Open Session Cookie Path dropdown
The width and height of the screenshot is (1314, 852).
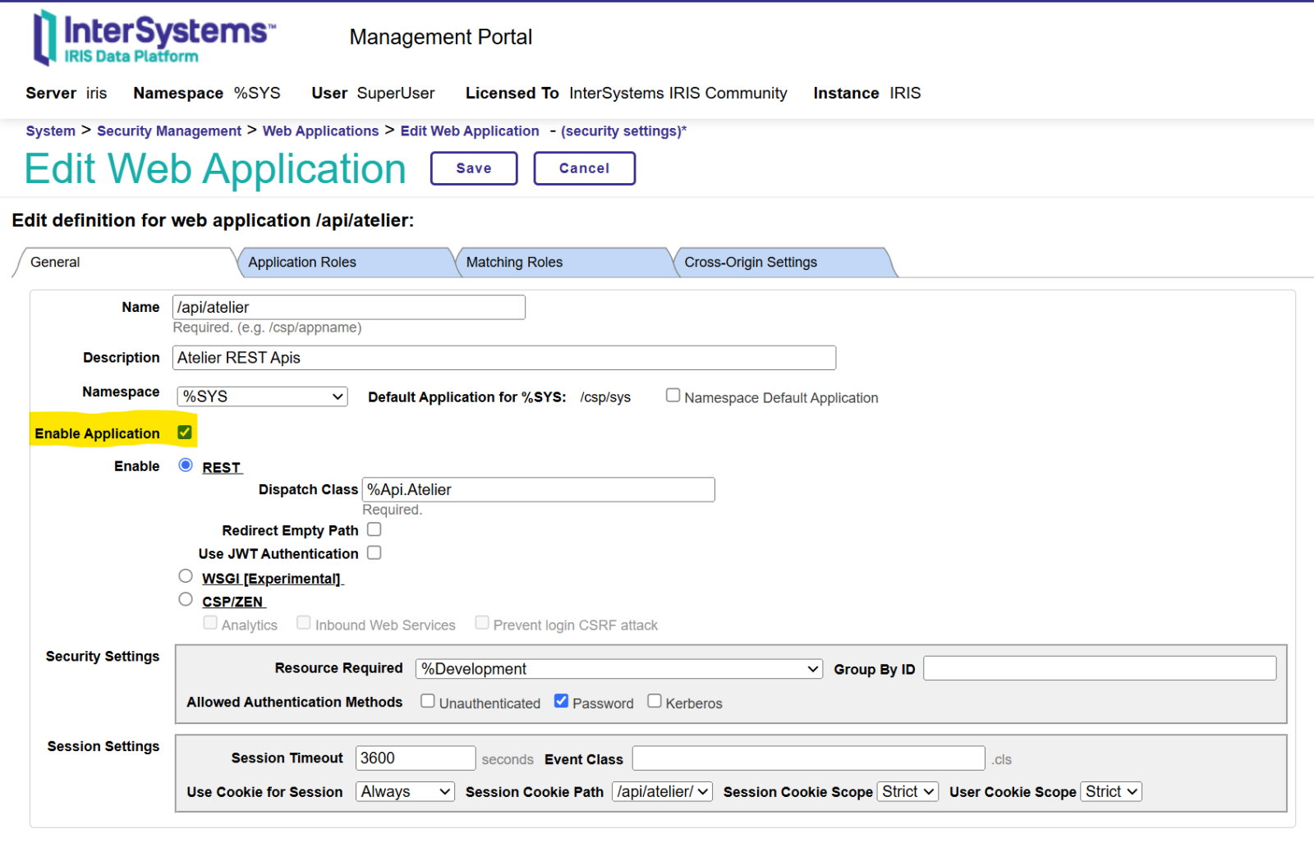click(663, 791)
